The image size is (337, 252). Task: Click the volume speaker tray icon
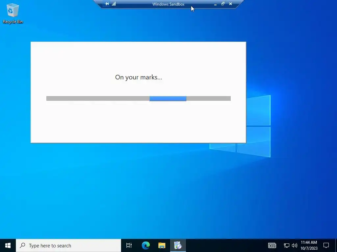point(295,245)
